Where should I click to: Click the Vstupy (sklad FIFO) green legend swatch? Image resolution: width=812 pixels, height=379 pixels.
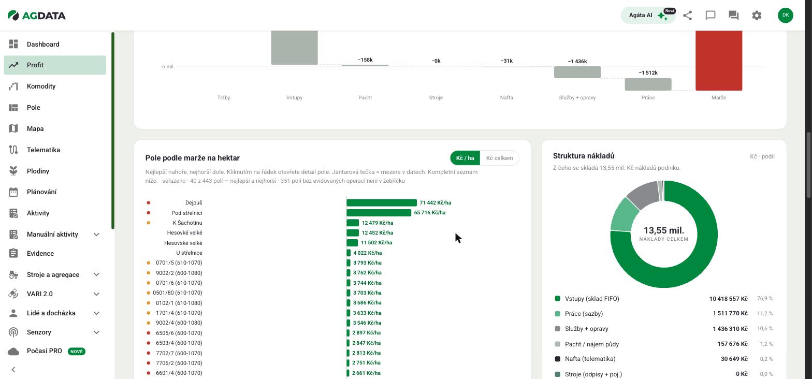(558, 298)
